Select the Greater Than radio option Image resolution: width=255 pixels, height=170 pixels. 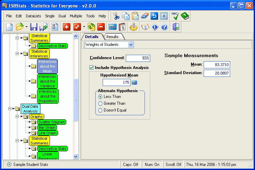(100, 103)
